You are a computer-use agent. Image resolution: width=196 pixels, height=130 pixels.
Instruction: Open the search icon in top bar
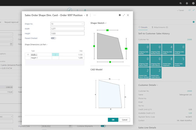pos(181,3)
